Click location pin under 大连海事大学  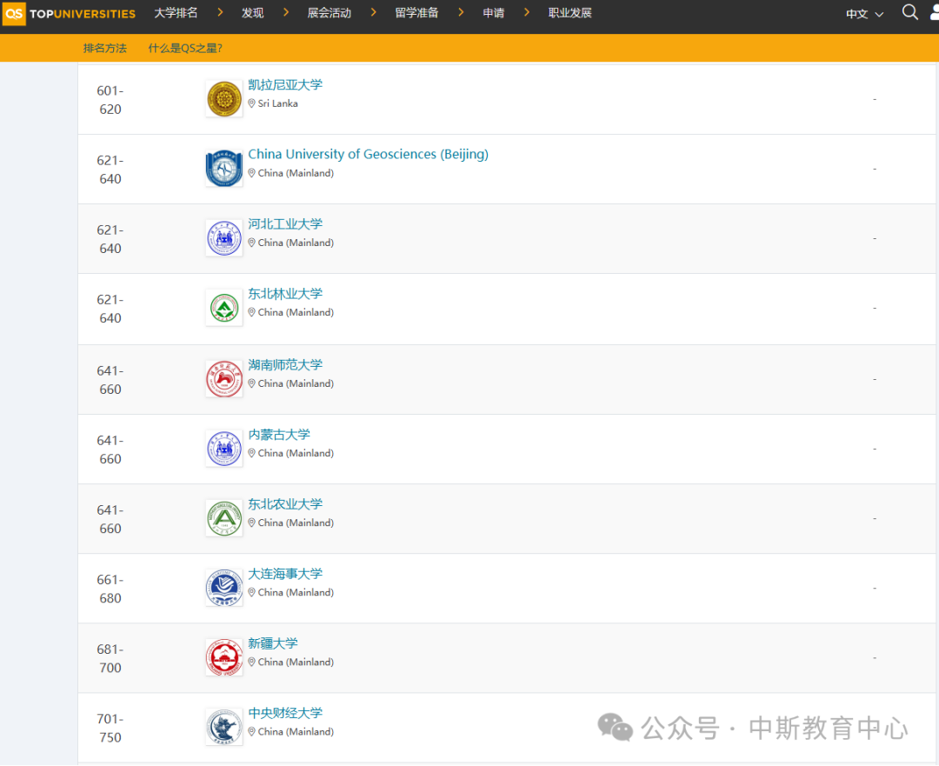pyautogui.click(x=251, y=592)
